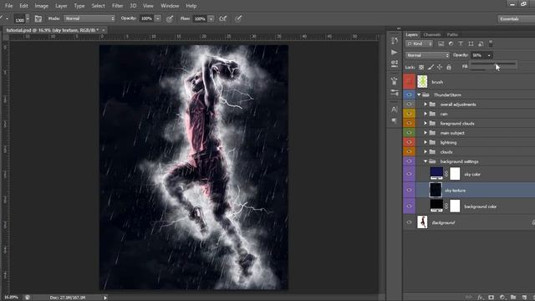The width and height of the screenshot is (535, 301).
Task: Add layer style fx icon
Action: tap(480, 298)
